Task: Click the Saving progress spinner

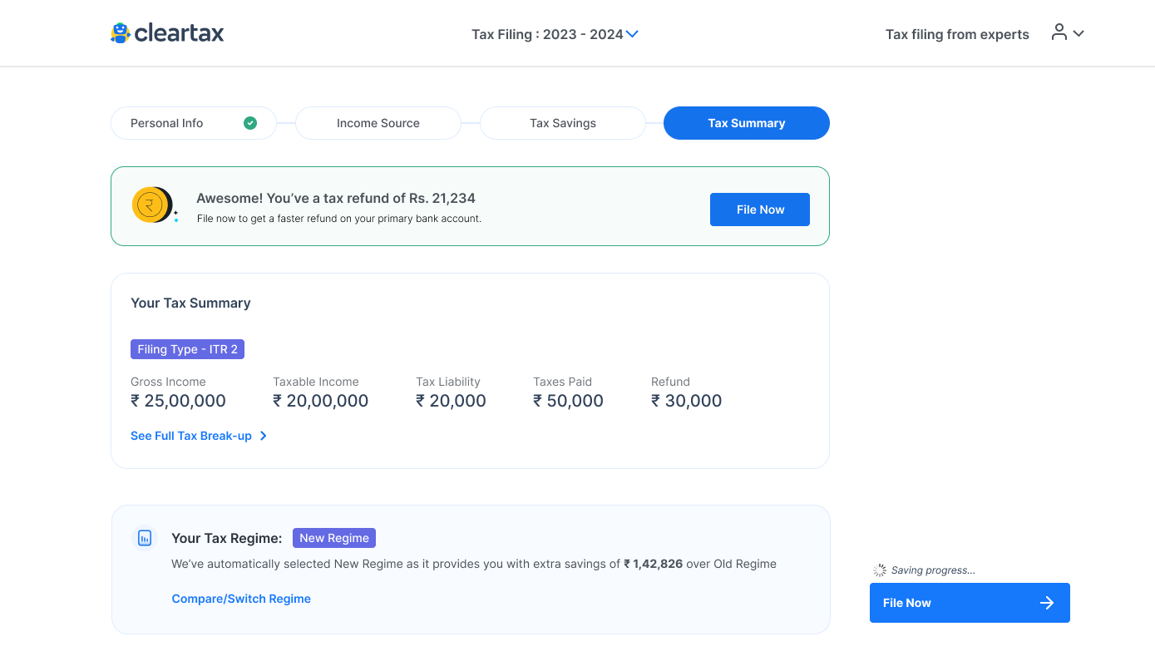Action: tap(880, 570)
